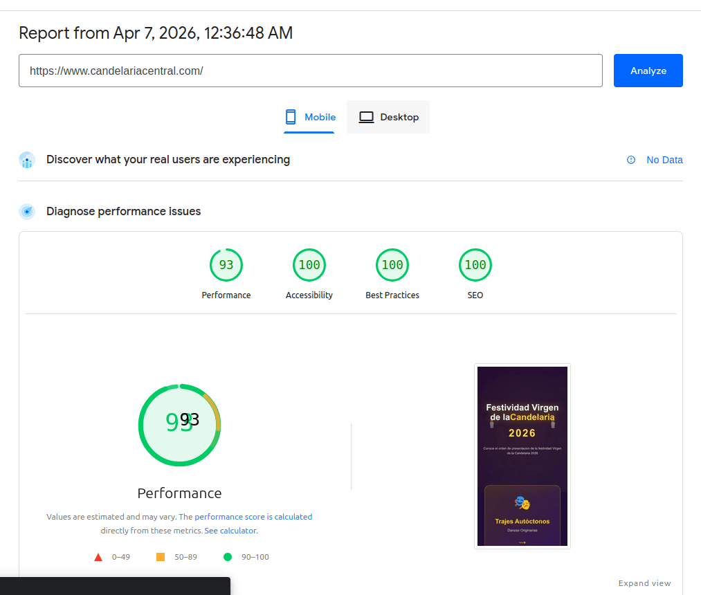701x595 pixels.
Task: Click the info icon next to No Data
Action: [630, 160]
